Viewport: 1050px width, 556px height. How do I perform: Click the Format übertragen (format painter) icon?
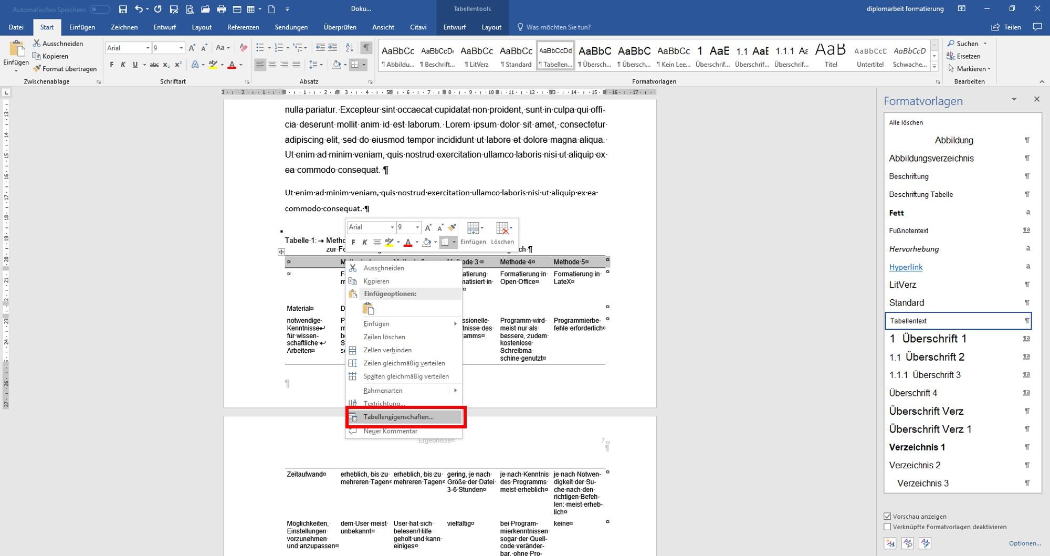click(x=37, y=68)
